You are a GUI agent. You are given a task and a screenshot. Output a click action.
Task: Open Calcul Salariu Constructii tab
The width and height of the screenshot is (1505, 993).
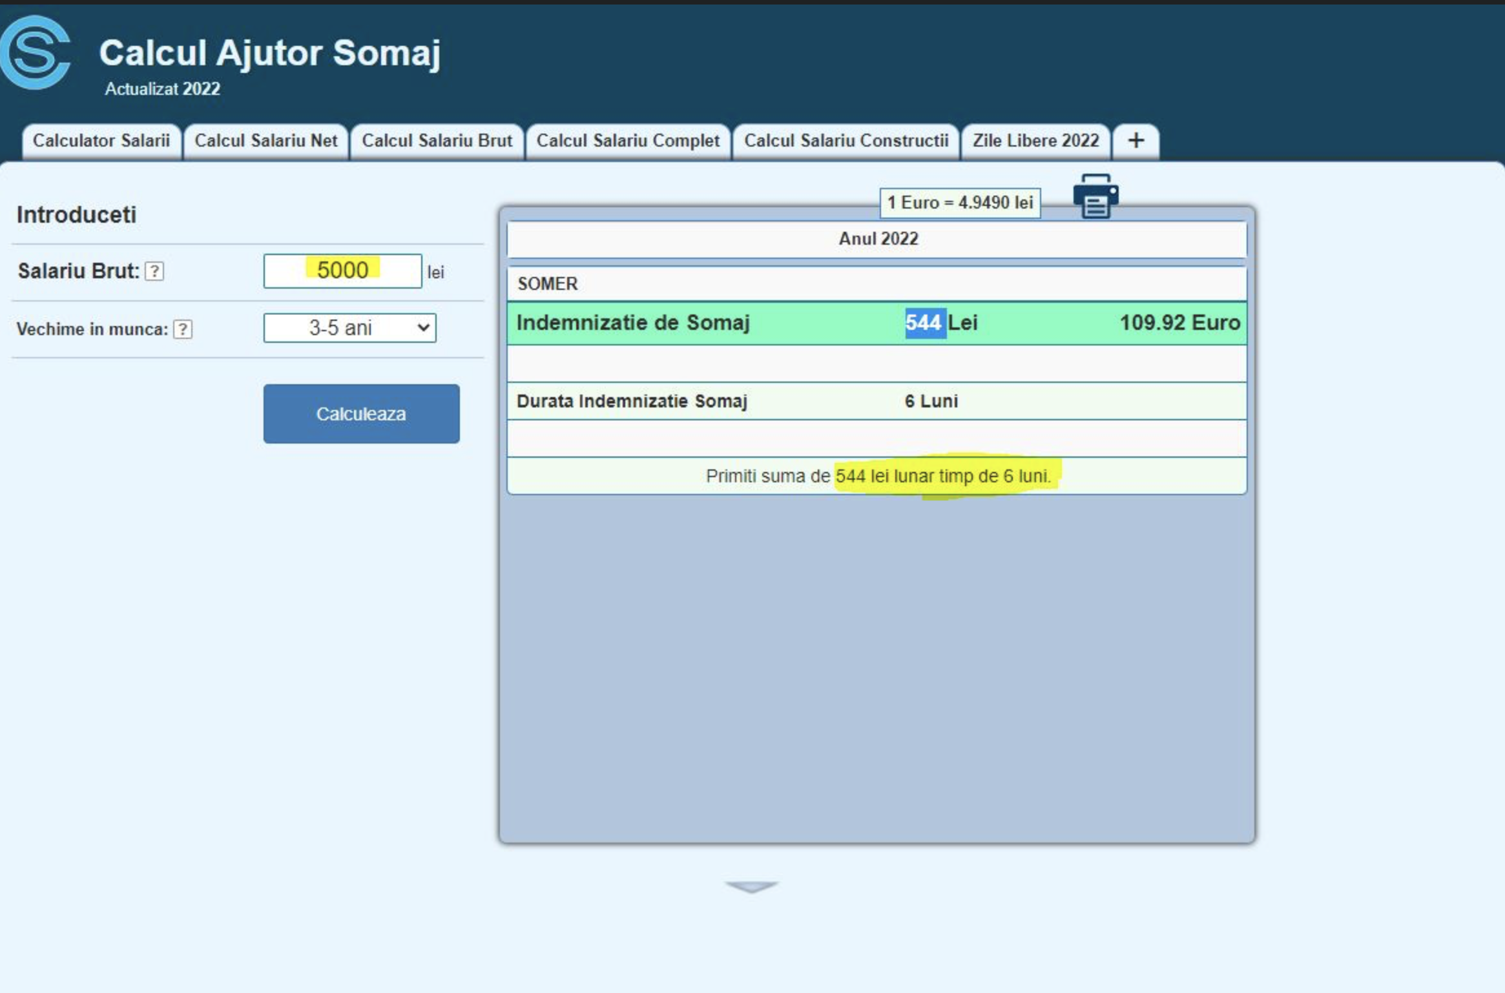pos(846,141)
